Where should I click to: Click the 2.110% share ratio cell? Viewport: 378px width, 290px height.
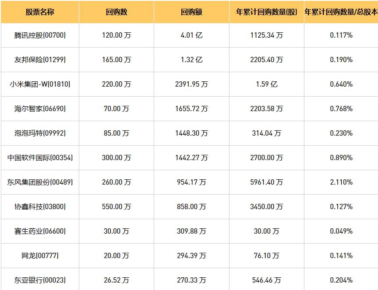point(341,182)
